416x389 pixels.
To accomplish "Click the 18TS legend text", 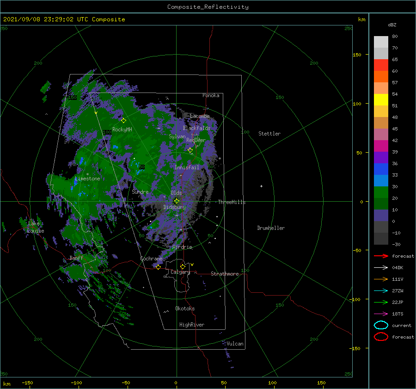I will 398,314.
